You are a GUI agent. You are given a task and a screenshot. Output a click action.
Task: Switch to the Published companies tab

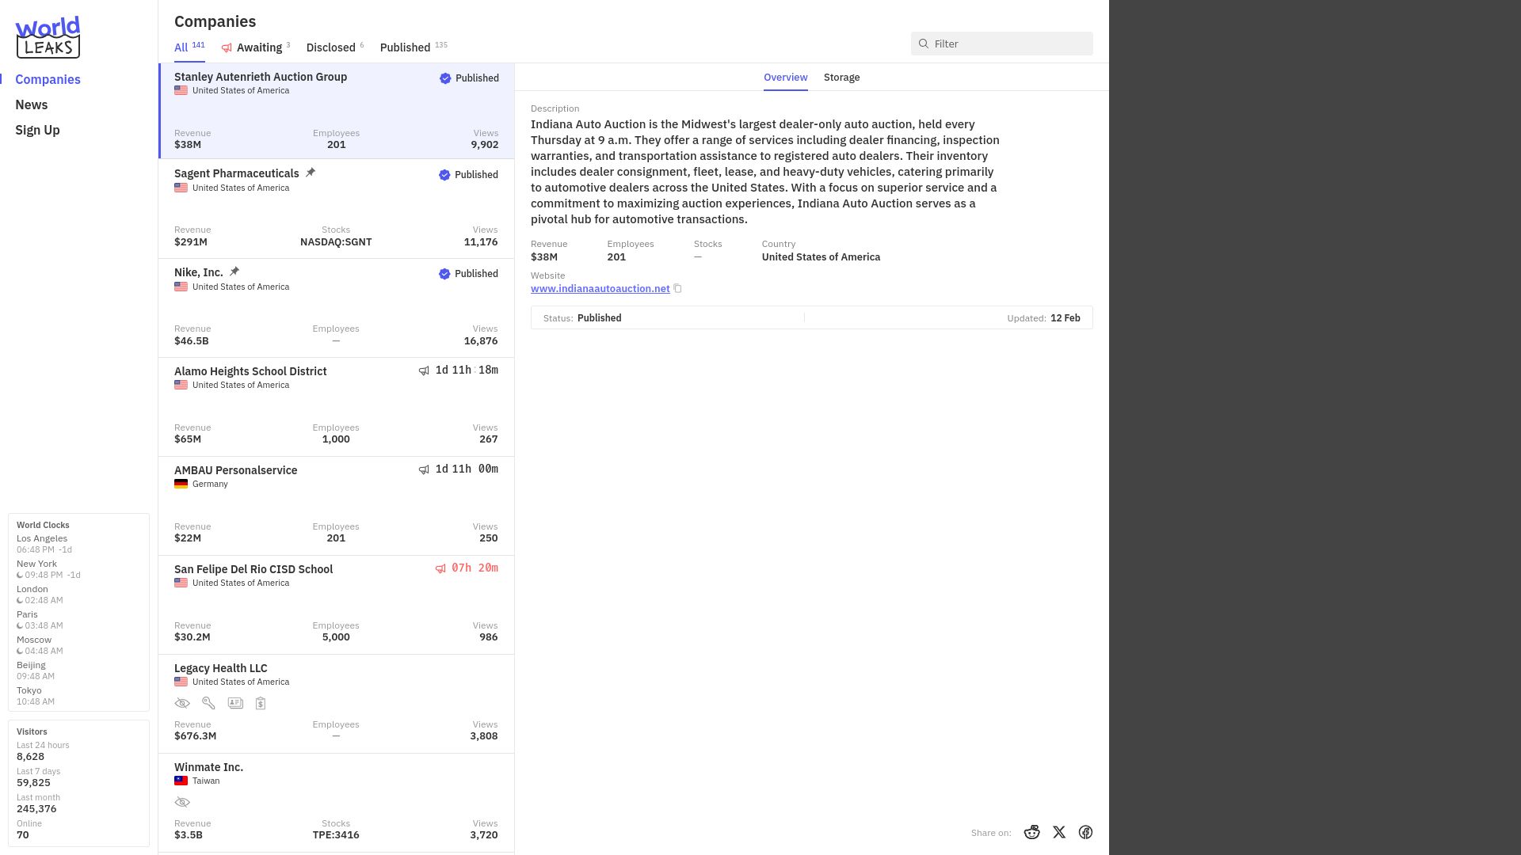(x=414, y=47)
